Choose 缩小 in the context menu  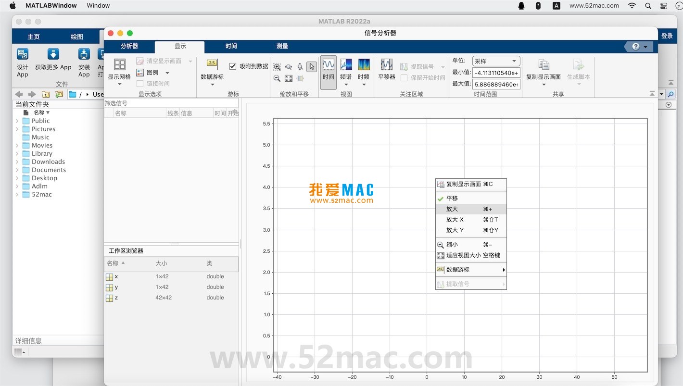(471, 245)
